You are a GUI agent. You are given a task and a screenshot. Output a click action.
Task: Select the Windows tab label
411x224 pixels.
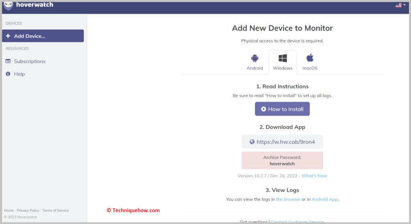tap(283, 68)
